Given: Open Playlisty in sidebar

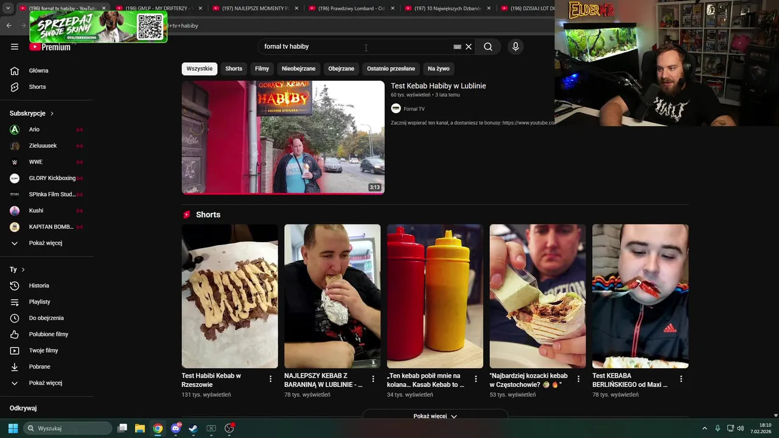Looking at the screenshot, I should click(x=46, y=302).
